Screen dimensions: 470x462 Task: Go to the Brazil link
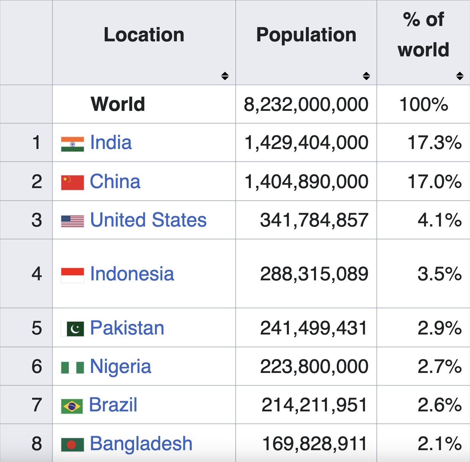(x=113, y=405)
